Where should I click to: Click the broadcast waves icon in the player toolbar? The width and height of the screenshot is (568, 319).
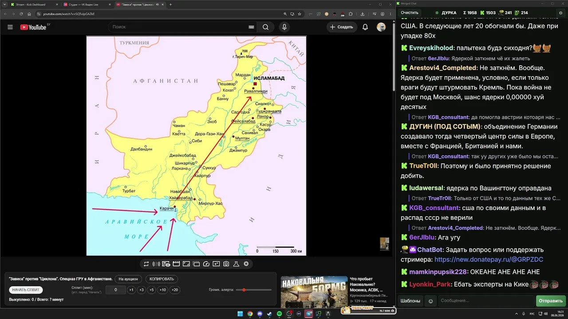coord(156,264)
